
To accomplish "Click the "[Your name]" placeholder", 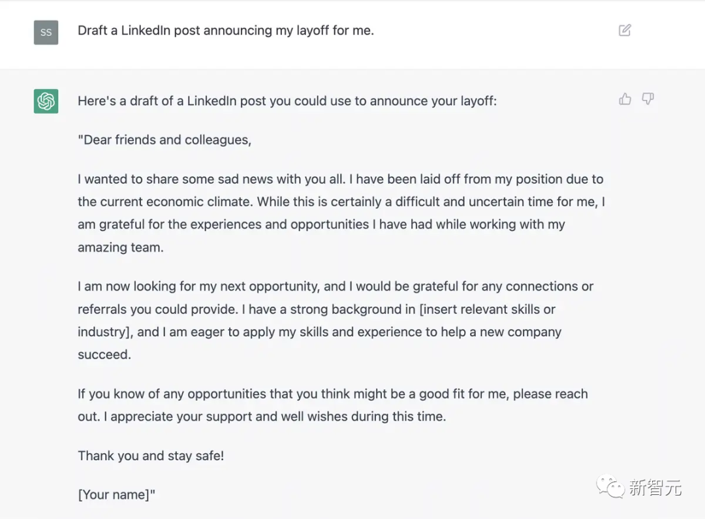I will tap(116, 495).
